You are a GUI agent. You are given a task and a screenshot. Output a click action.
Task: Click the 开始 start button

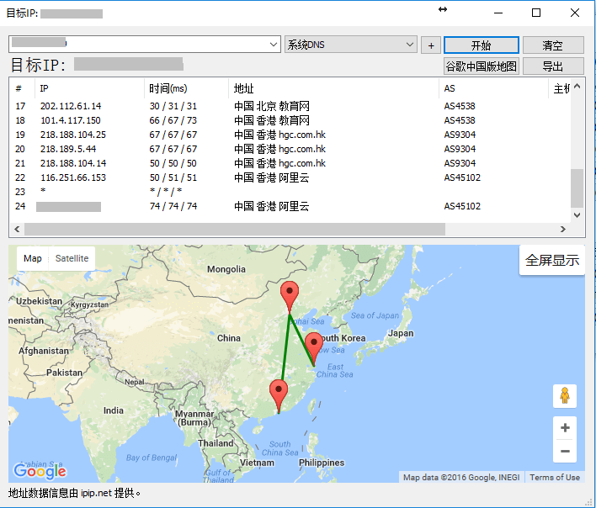[x=481, y=45]
